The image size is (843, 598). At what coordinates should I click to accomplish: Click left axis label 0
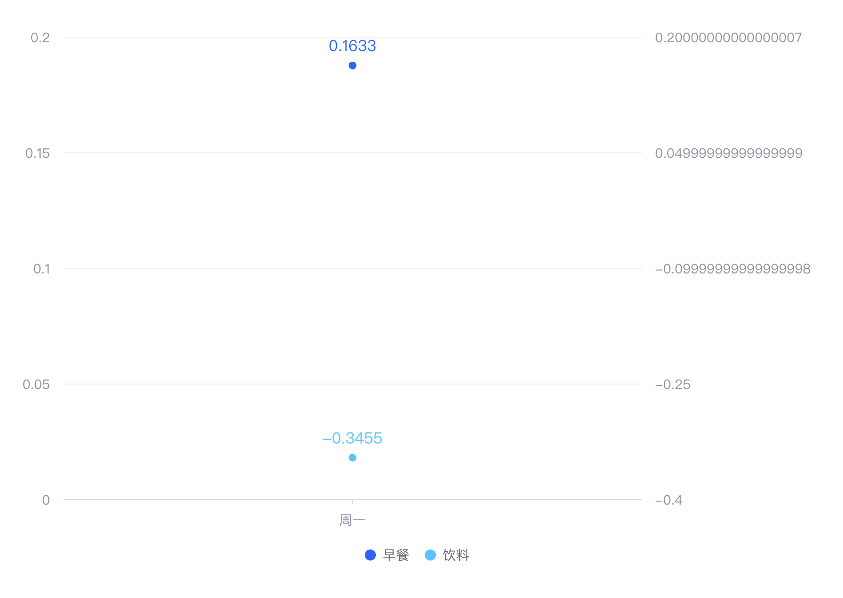[46, 500]
